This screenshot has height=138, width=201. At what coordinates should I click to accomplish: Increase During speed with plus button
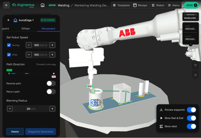(x=52, y=45)
